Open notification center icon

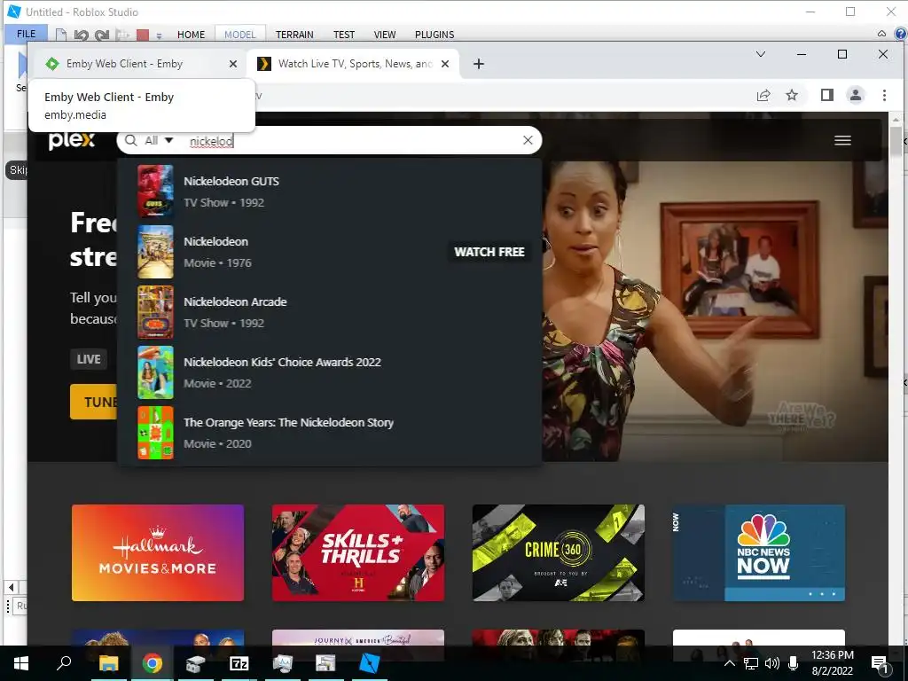[x=881, y=663]
